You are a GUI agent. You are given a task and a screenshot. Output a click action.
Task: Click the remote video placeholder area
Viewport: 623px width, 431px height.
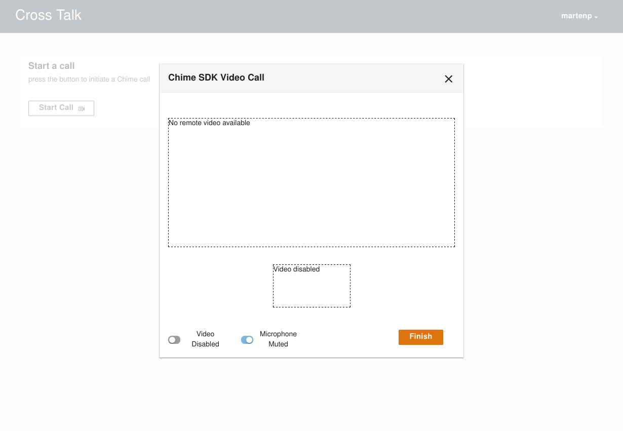click(311, 183)
